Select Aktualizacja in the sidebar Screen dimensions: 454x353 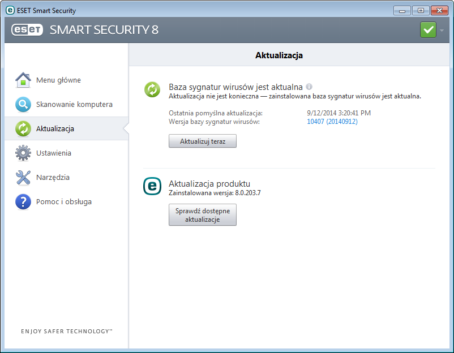pyautogui.click(x=67, y=128)
